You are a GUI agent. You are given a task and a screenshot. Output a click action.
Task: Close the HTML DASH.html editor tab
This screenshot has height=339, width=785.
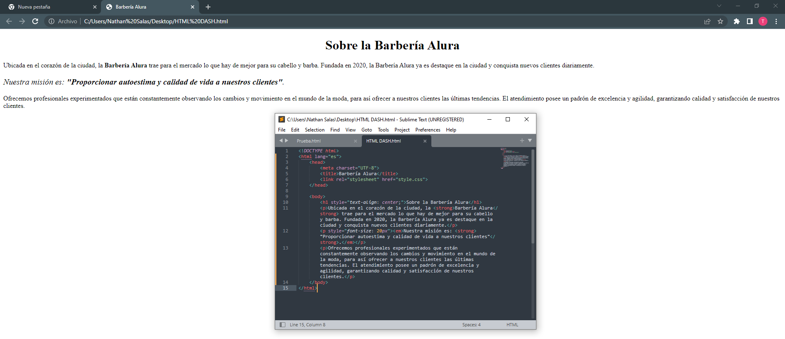click(x=425, y=141)
